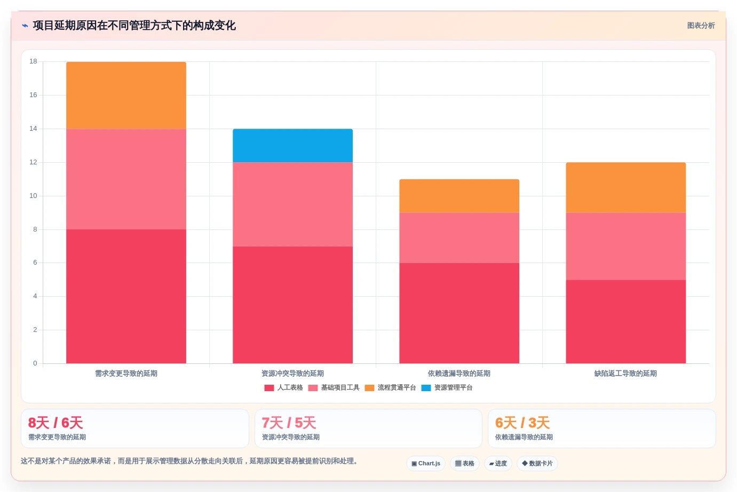The image size is (737, 492).
Task: Select the 数据卡片 tag
Action: point(537,463)
